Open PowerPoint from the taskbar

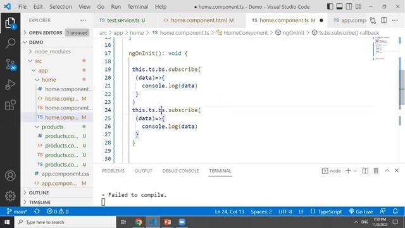[x=167, y=222]
